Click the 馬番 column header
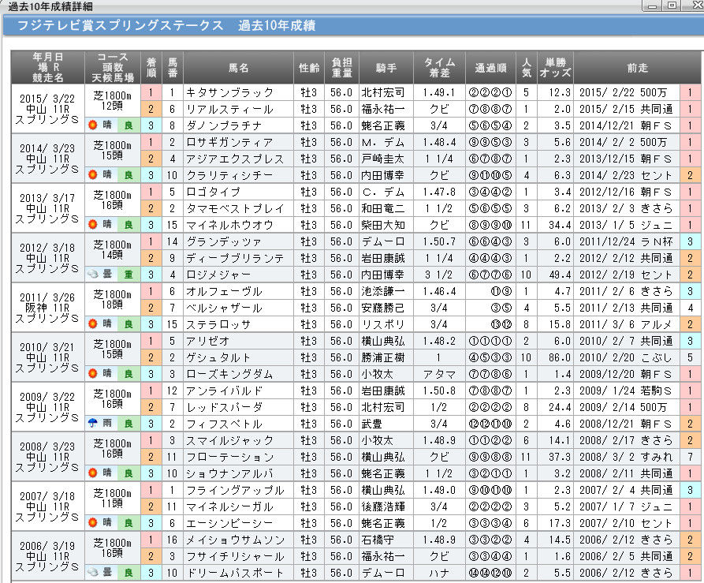Viewport: 704px width, 583px height. coord(173,68)
